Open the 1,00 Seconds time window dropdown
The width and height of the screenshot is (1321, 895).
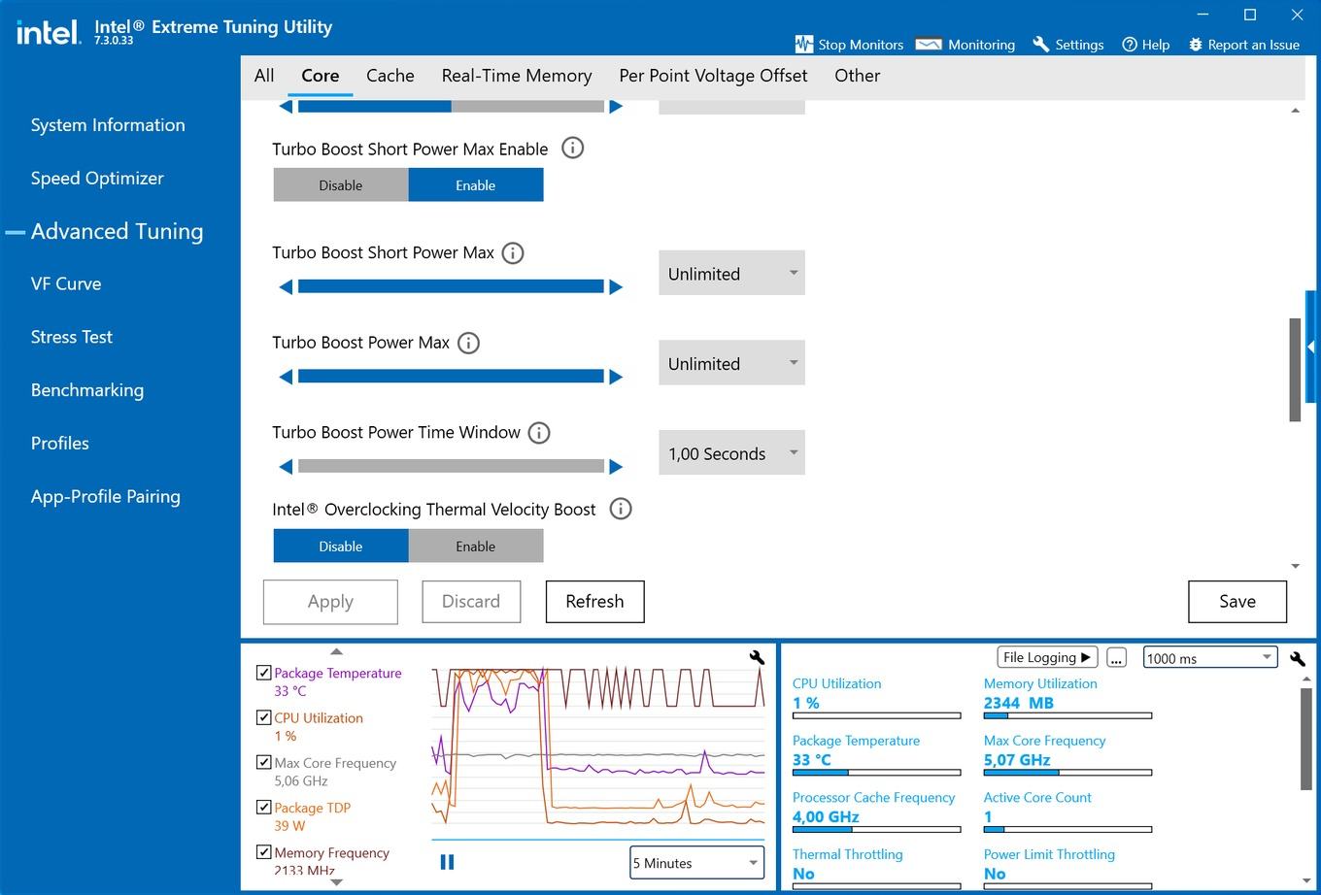pyautogui.click(x=731, y=453)
